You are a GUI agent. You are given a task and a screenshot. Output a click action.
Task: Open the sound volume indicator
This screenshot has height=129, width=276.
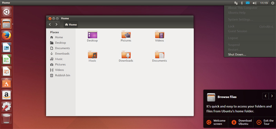point(254,3)
